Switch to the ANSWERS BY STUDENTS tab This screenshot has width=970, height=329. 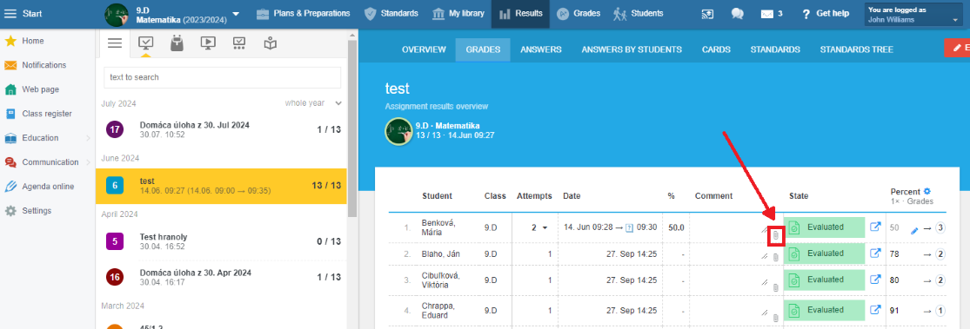(x=632, y=49)
